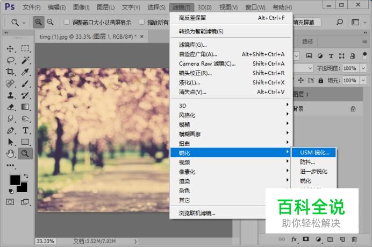Select the Path Selection tool
This screenshot has height=247, width=372.
(x=10, y=142)
